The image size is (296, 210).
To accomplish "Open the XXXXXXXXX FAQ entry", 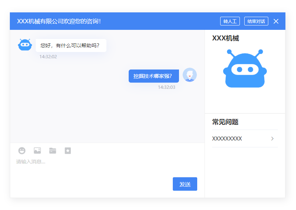I will click(227, 139).
